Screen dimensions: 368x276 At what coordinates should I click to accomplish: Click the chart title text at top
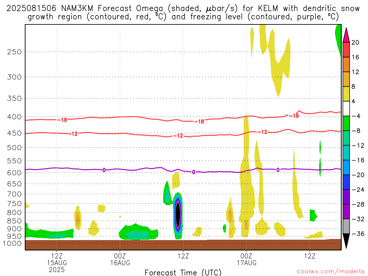(x=183, y=13)
